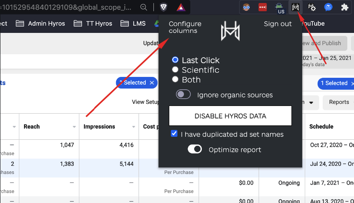The height and width of the screenshot is (203, 354).
Task: Select the Scientific attribution option
Action: [x=175, y=70]
